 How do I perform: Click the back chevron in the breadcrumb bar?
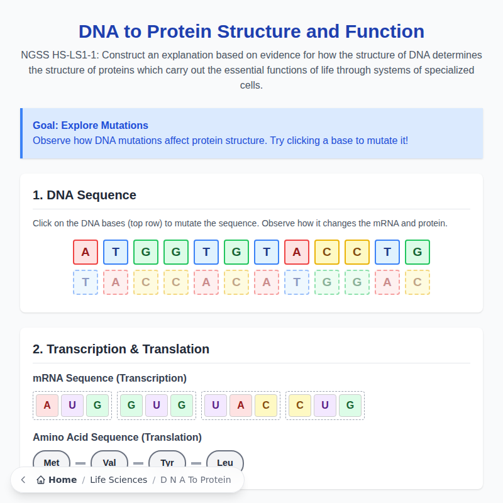(23, 479)
